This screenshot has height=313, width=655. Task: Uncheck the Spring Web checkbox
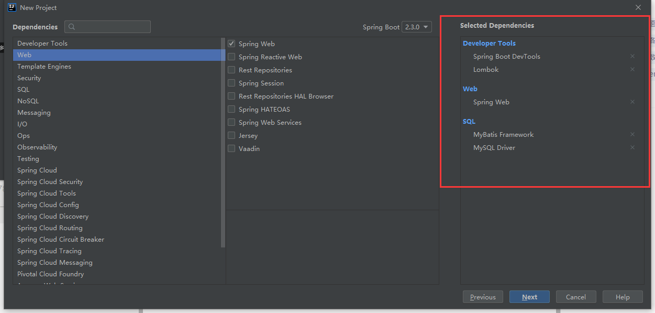tap(231, 44)
